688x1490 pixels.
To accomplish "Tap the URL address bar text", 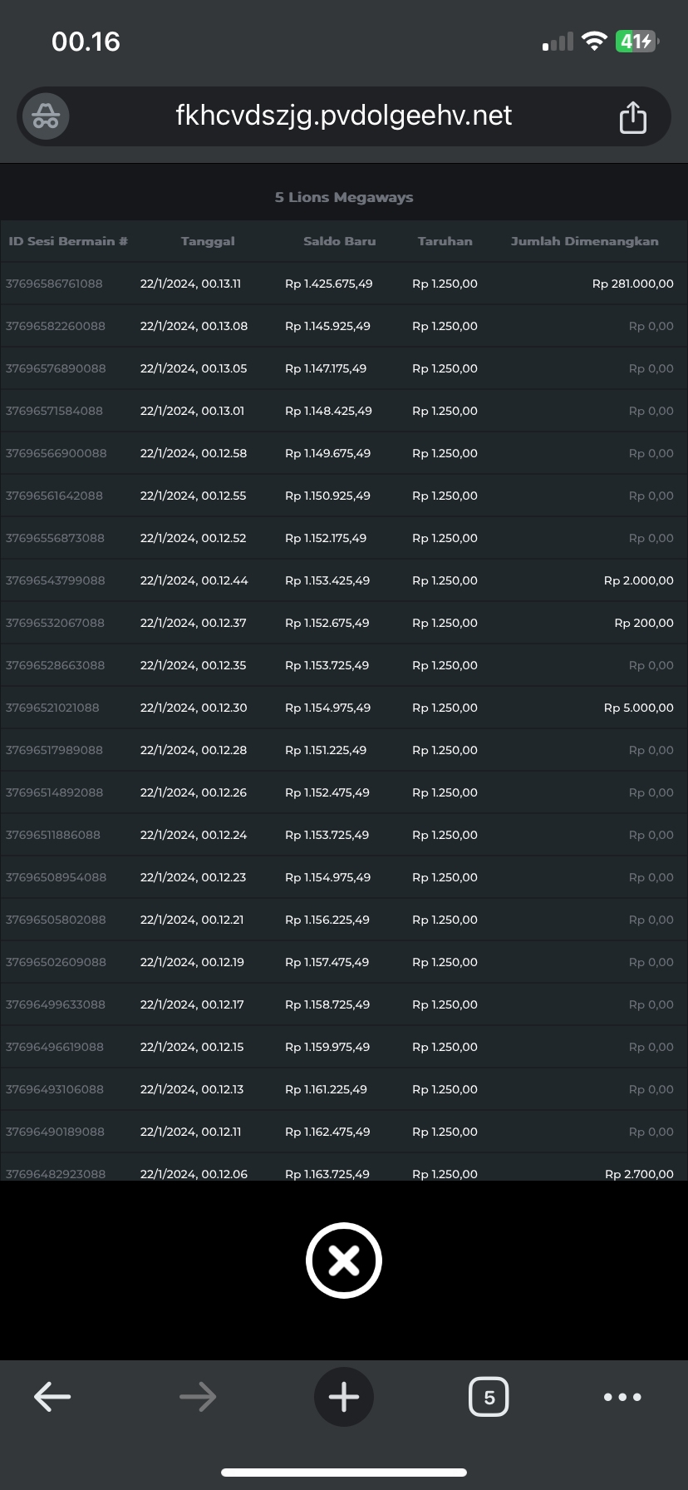I will [343, 116].
